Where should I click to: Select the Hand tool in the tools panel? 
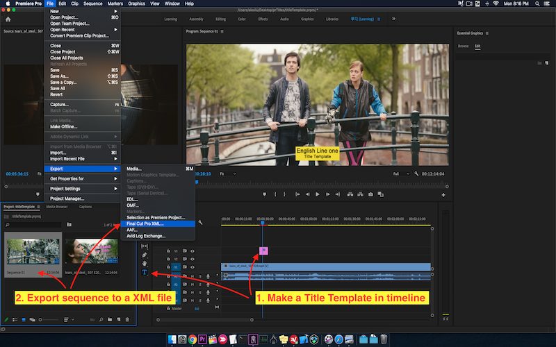tap(145, 264)
